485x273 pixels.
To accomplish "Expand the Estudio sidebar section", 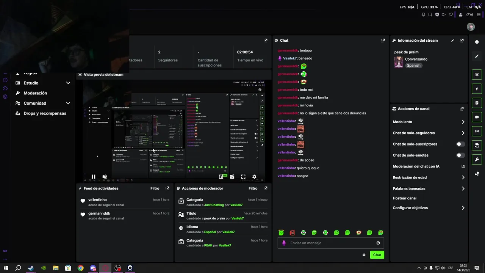I will coord(68,83).
